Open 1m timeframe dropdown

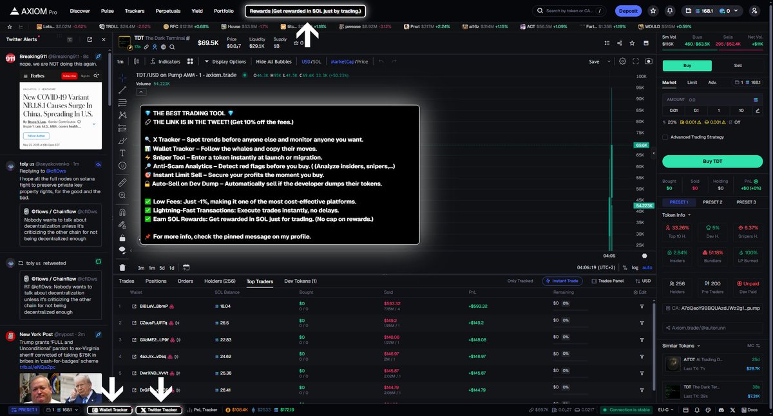pyautogui.click(x=120, y=61)
